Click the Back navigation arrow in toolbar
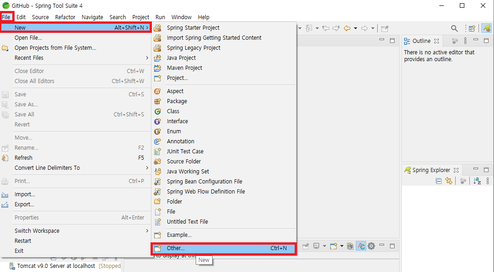 click(x=347, y=28)
